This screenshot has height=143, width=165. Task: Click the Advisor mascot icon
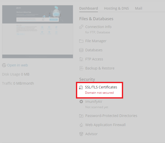[x=81, y=134]
